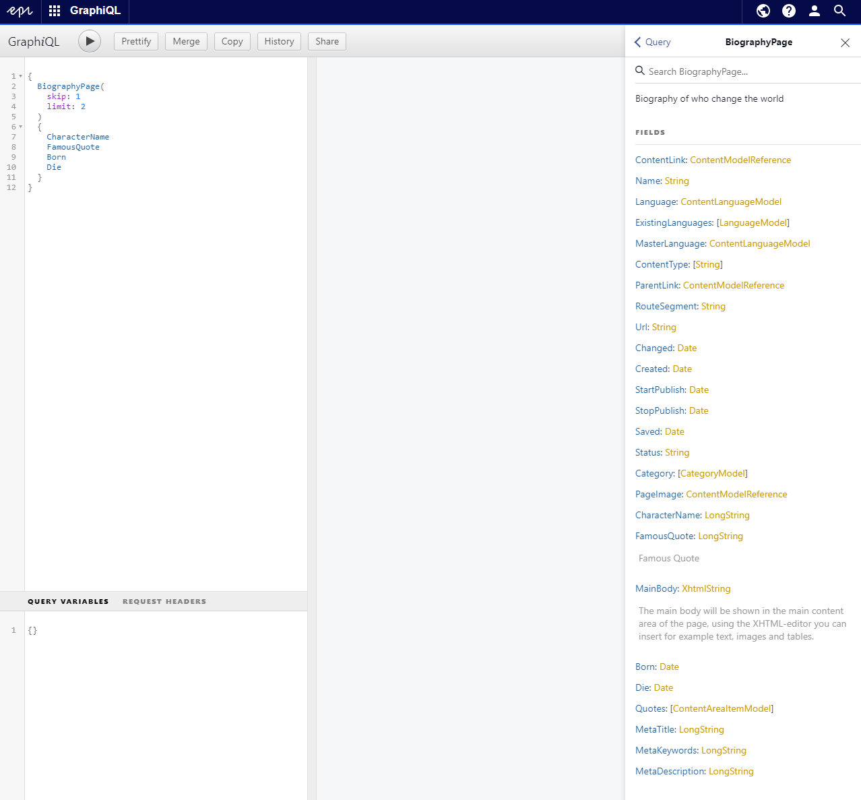Click the empty result pane
The width and height of the screenshot is (861, 800).
pos(470,428)
